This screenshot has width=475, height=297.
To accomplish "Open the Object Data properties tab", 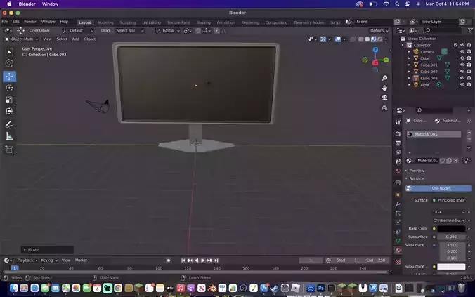I will [398, 241].
